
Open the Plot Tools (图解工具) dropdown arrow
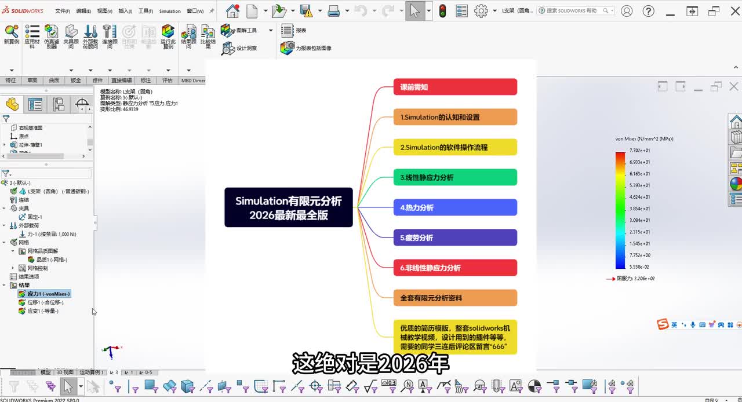point(270,30)
